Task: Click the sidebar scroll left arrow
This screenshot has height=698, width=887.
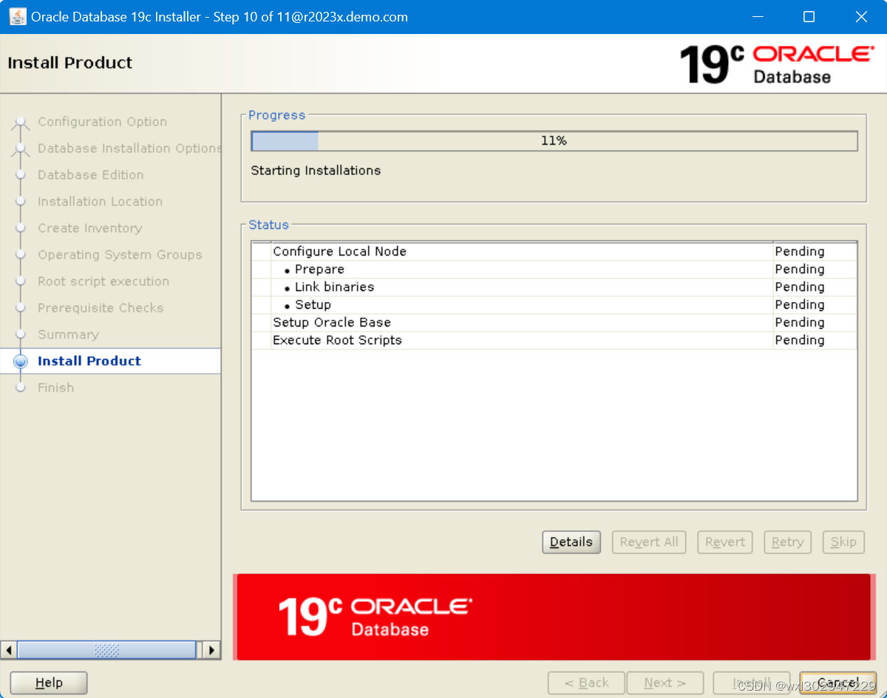Action: [x=9, y=650]
